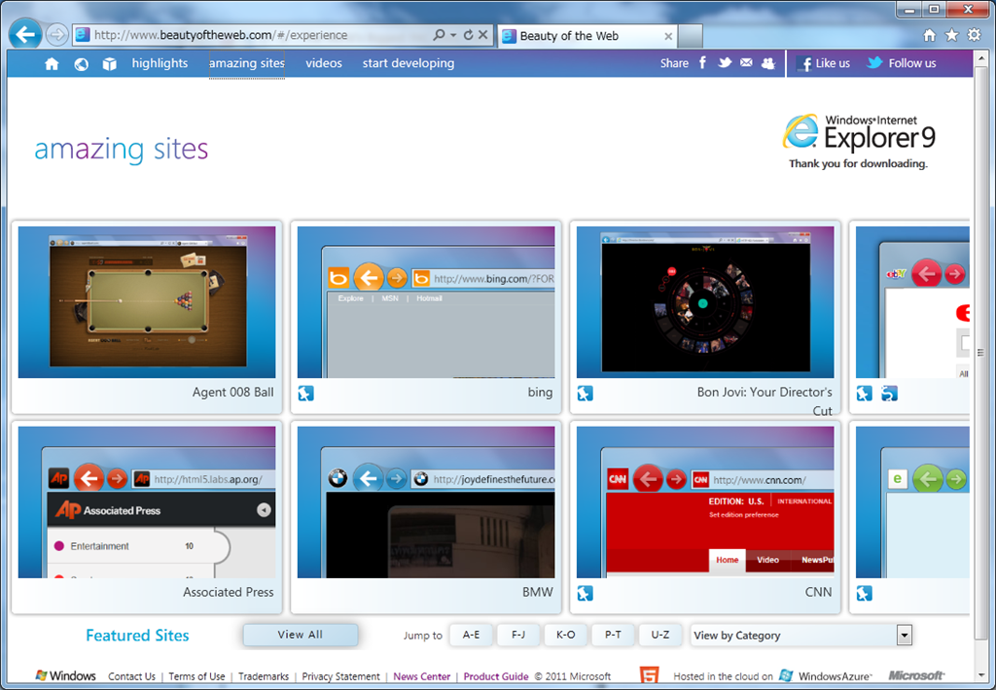Viewport: 996px width, 690px height.
Task: Click the globe icon in nav bar
Action: click(81, 63)
